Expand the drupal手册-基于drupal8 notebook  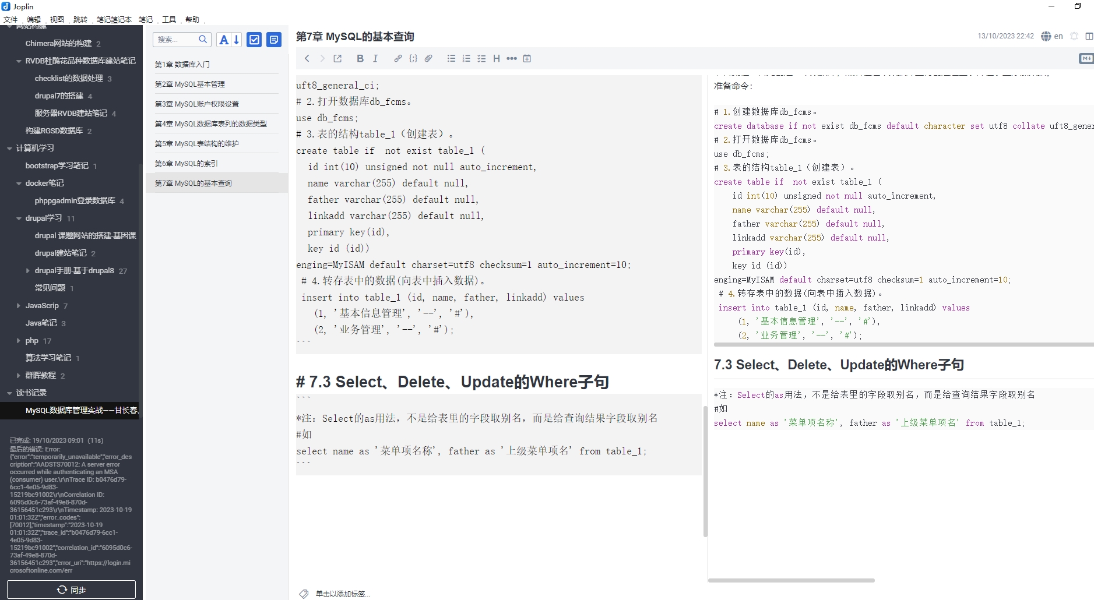[x=28, y=270]
